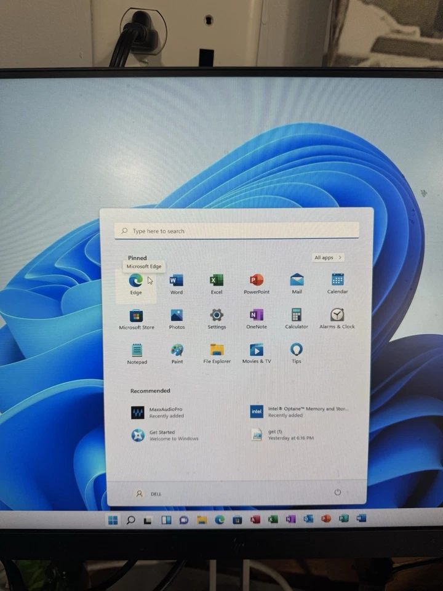The height and width of the screenshot is (591, 443).
Task: Click the power button in Start menu
Action: pos(338,492)
